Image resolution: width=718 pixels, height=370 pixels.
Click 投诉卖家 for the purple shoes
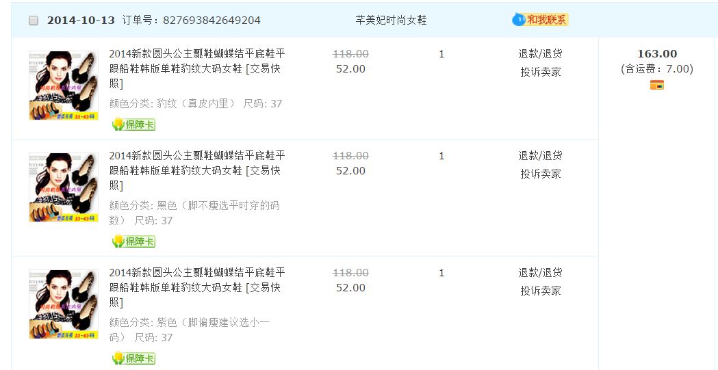pos(540,291)
